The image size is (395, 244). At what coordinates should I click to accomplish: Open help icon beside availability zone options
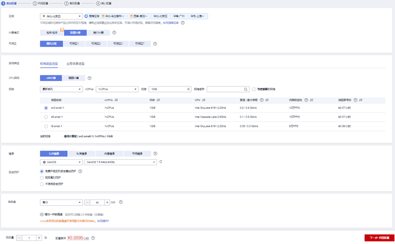click(155, 43)
